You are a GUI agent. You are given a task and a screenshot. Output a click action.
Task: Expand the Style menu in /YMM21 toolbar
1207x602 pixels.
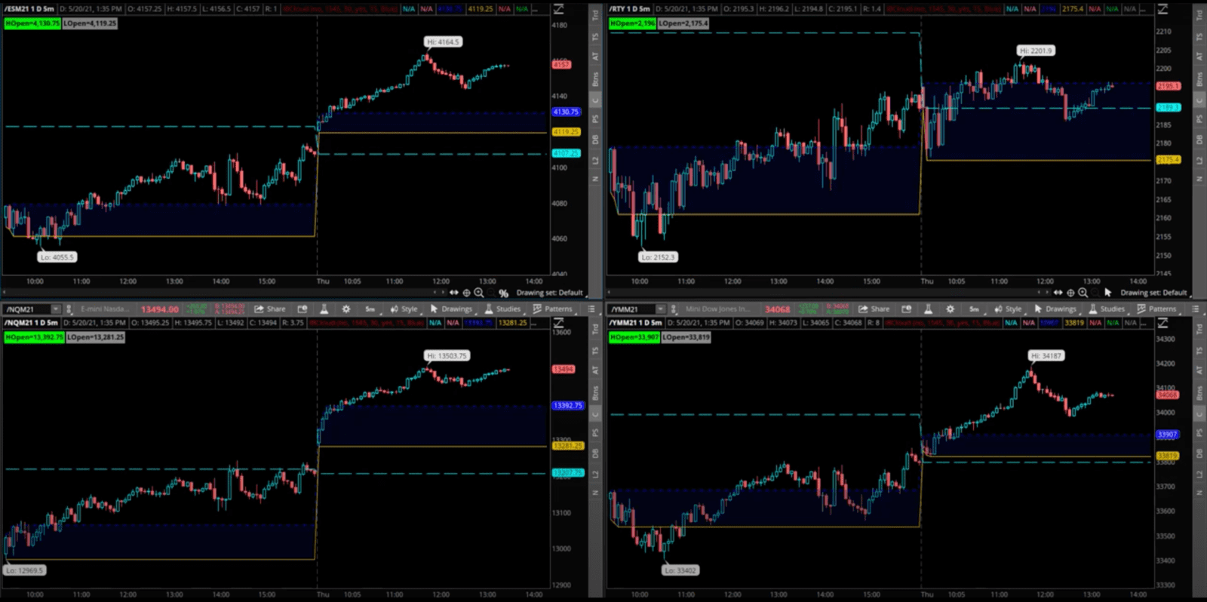pos(1009,309)
